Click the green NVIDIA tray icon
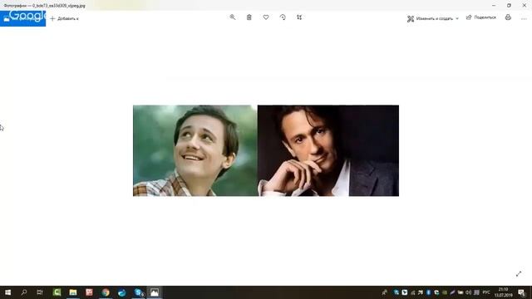 445,292
